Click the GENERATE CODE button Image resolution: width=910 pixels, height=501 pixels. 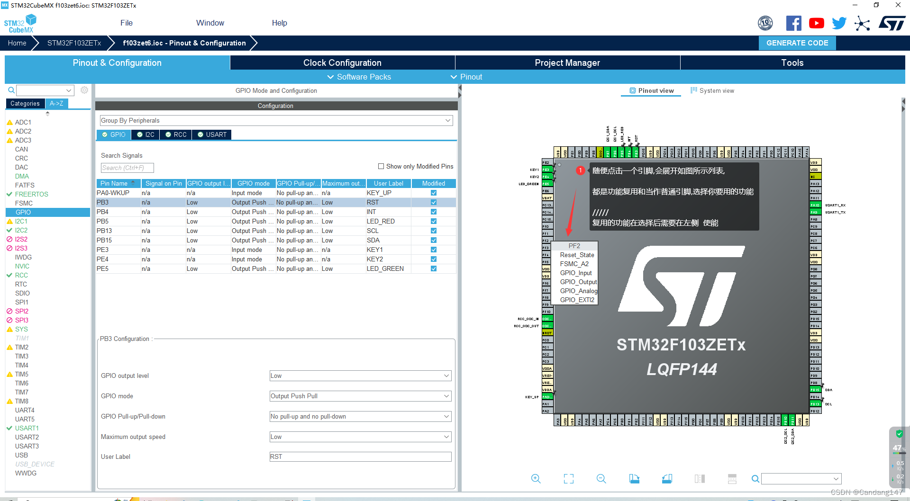pyautogui.click(x=797, y=43)
